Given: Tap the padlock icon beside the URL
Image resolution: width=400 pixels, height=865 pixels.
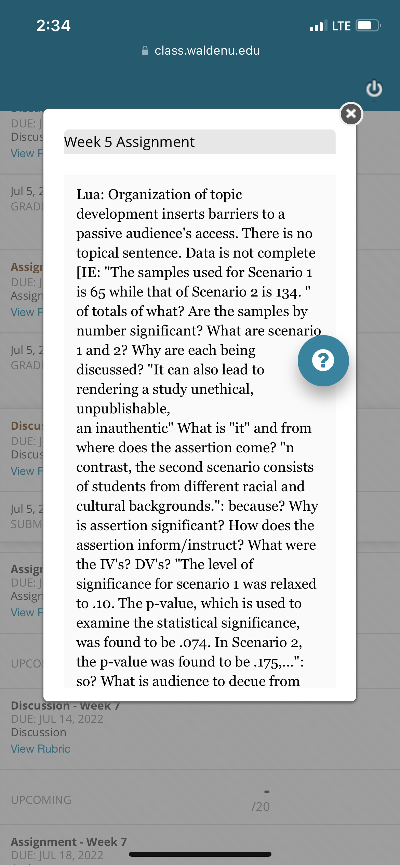Looking at the screenshot, I should point(145,51).
